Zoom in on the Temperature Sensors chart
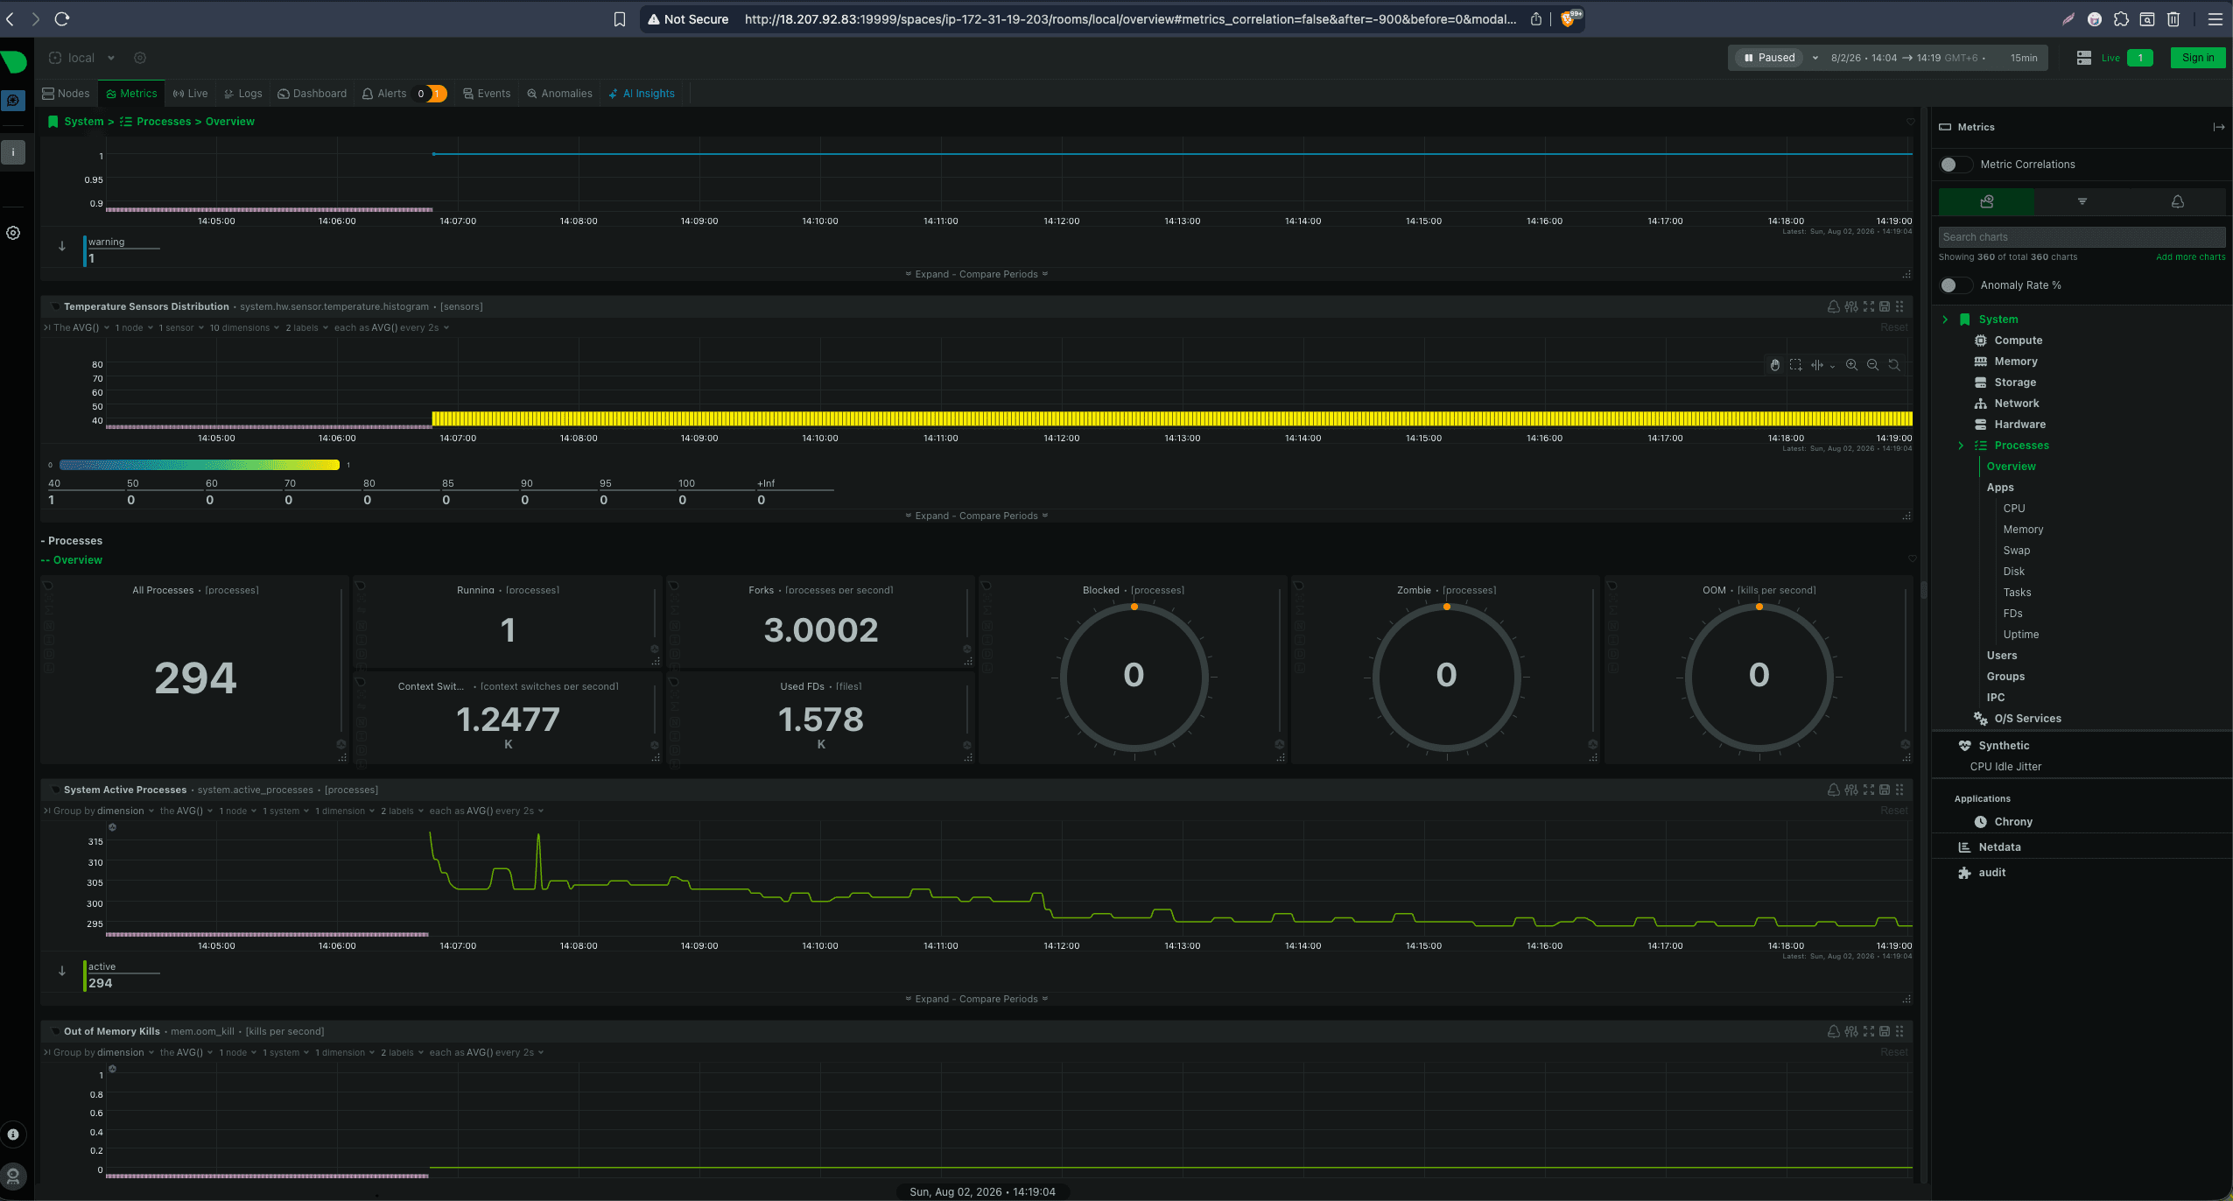2233x1201 pixels. click(x=1851, y=365)
